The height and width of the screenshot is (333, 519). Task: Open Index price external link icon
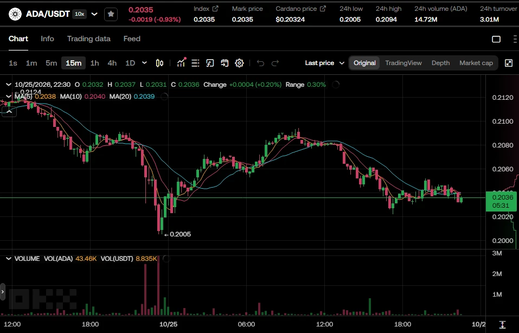tap(215, 9)
